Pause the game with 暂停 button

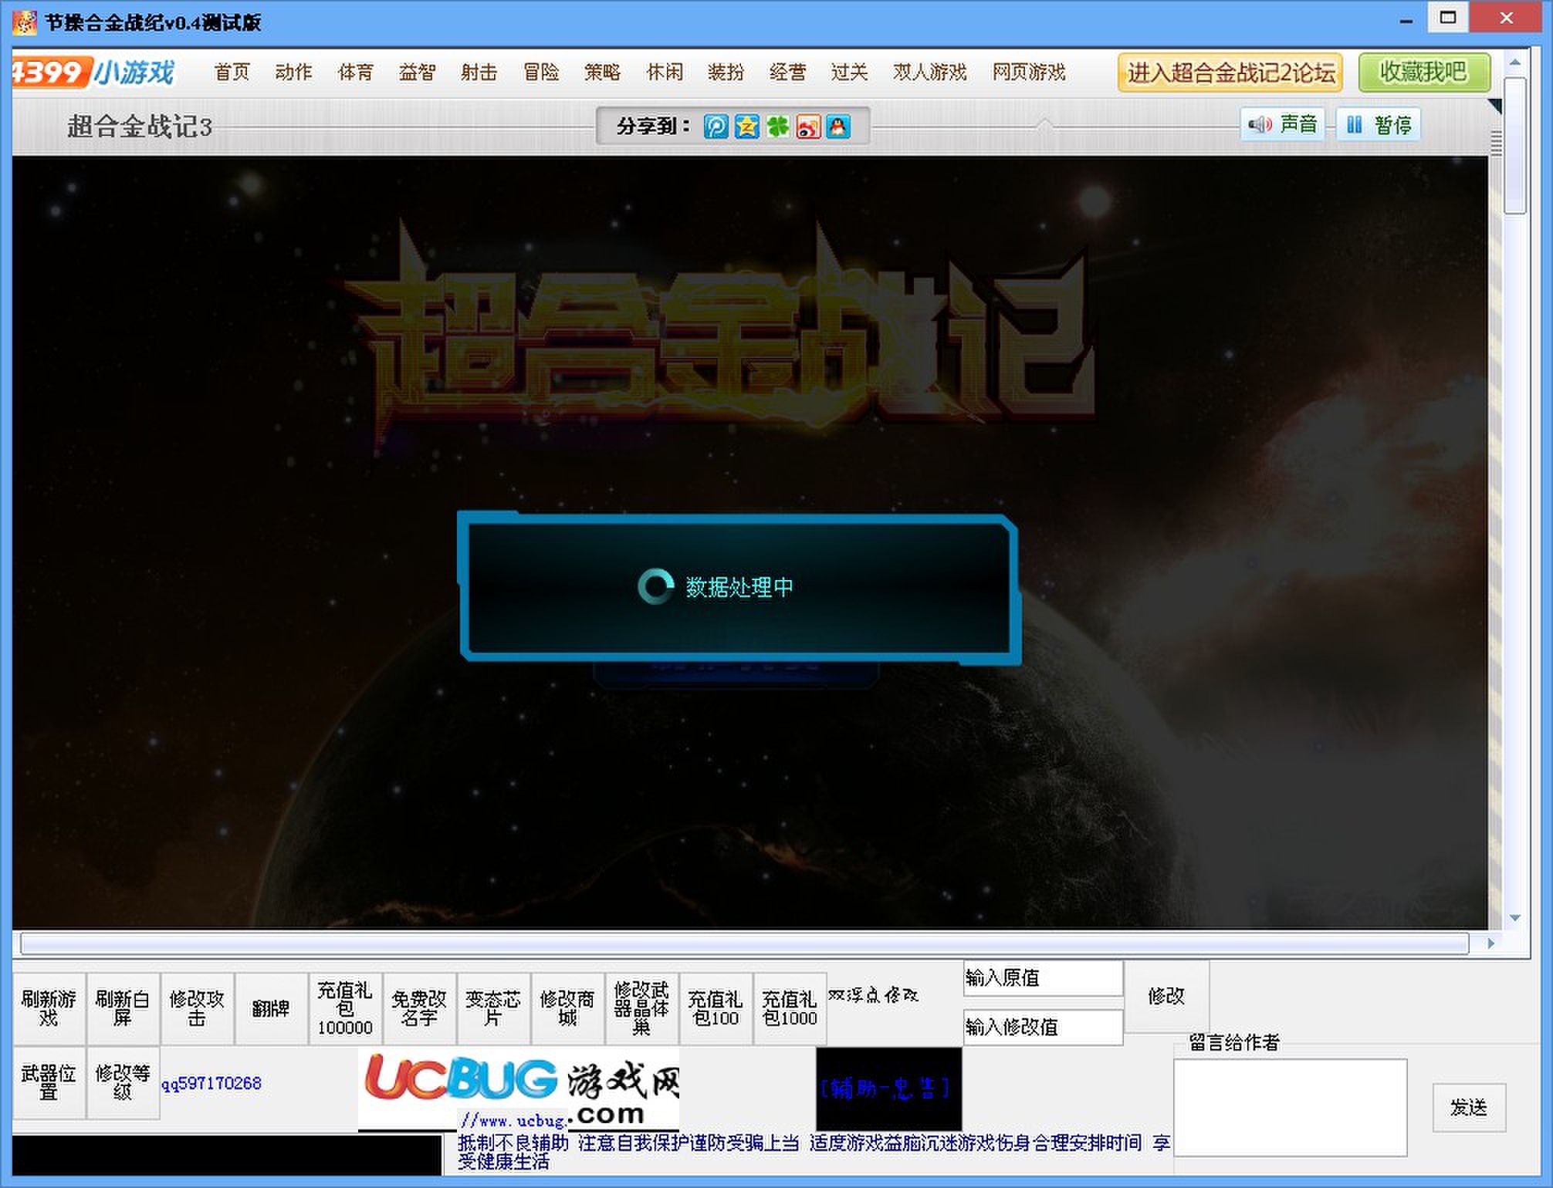(1379, 124)
